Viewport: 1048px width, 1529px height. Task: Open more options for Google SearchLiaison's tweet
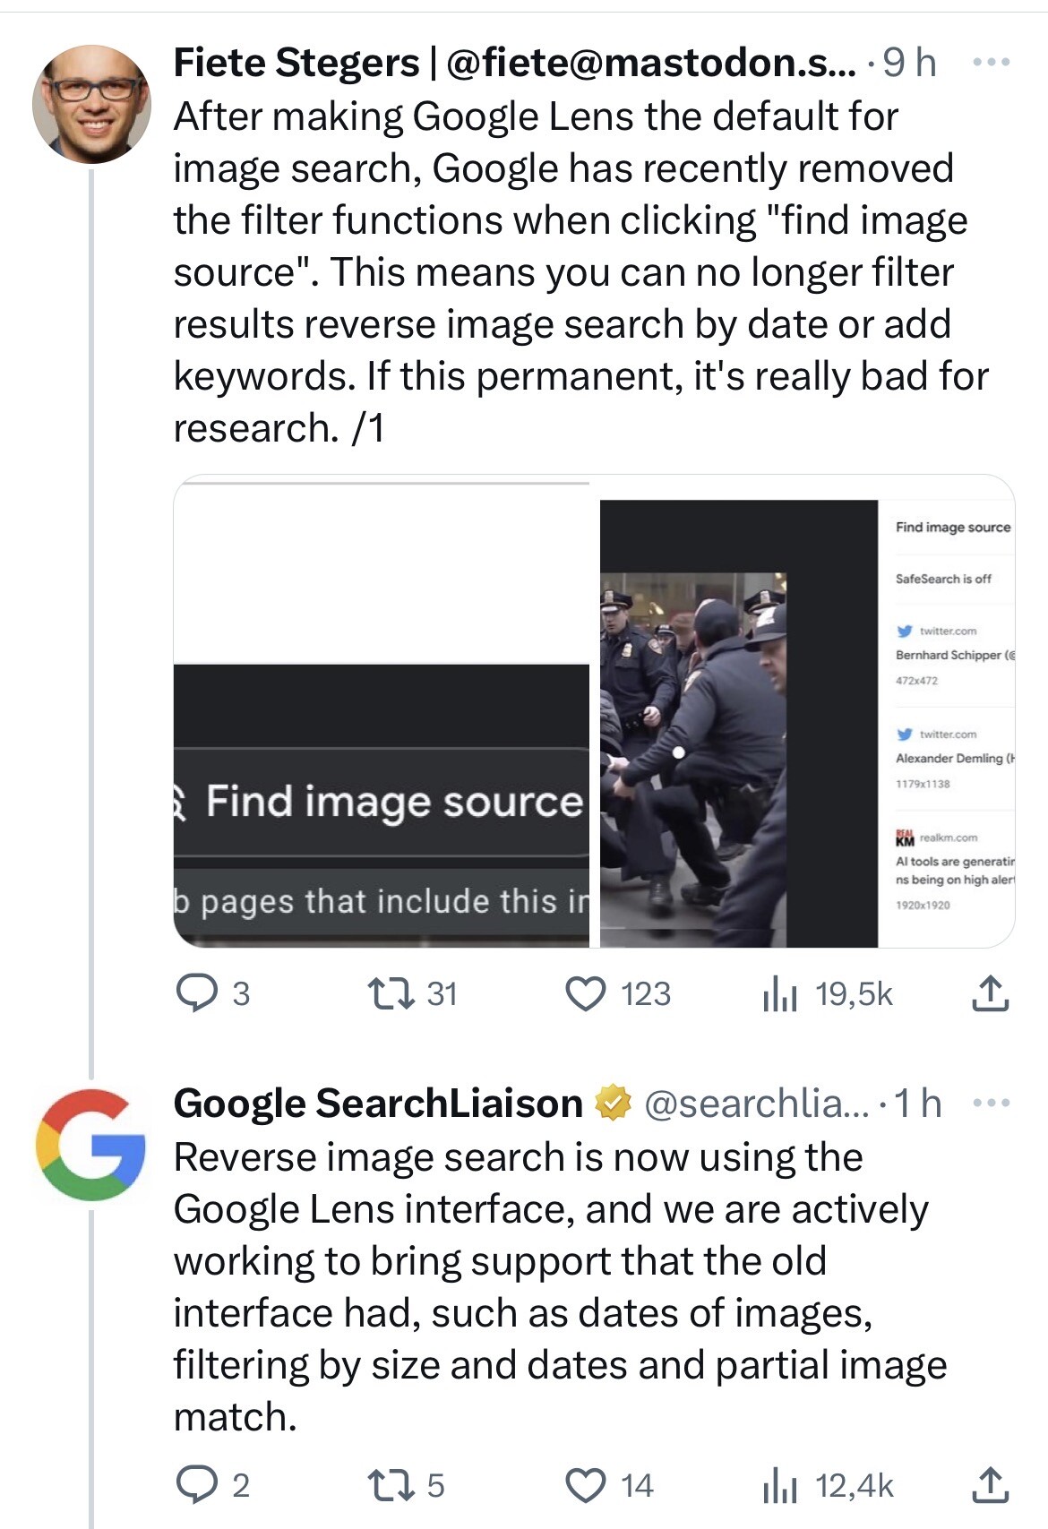click(992, 1103)
